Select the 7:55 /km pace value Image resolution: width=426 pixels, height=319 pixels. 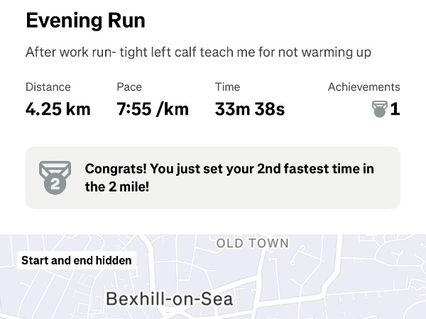point(153,110)
